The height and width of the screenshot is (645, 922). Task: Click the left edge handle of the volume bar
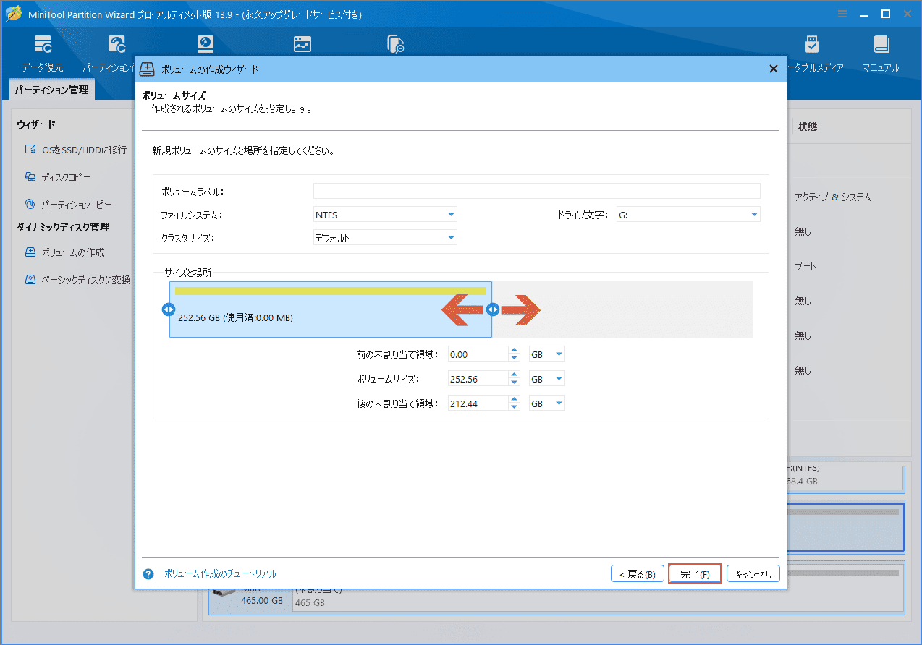168,309
